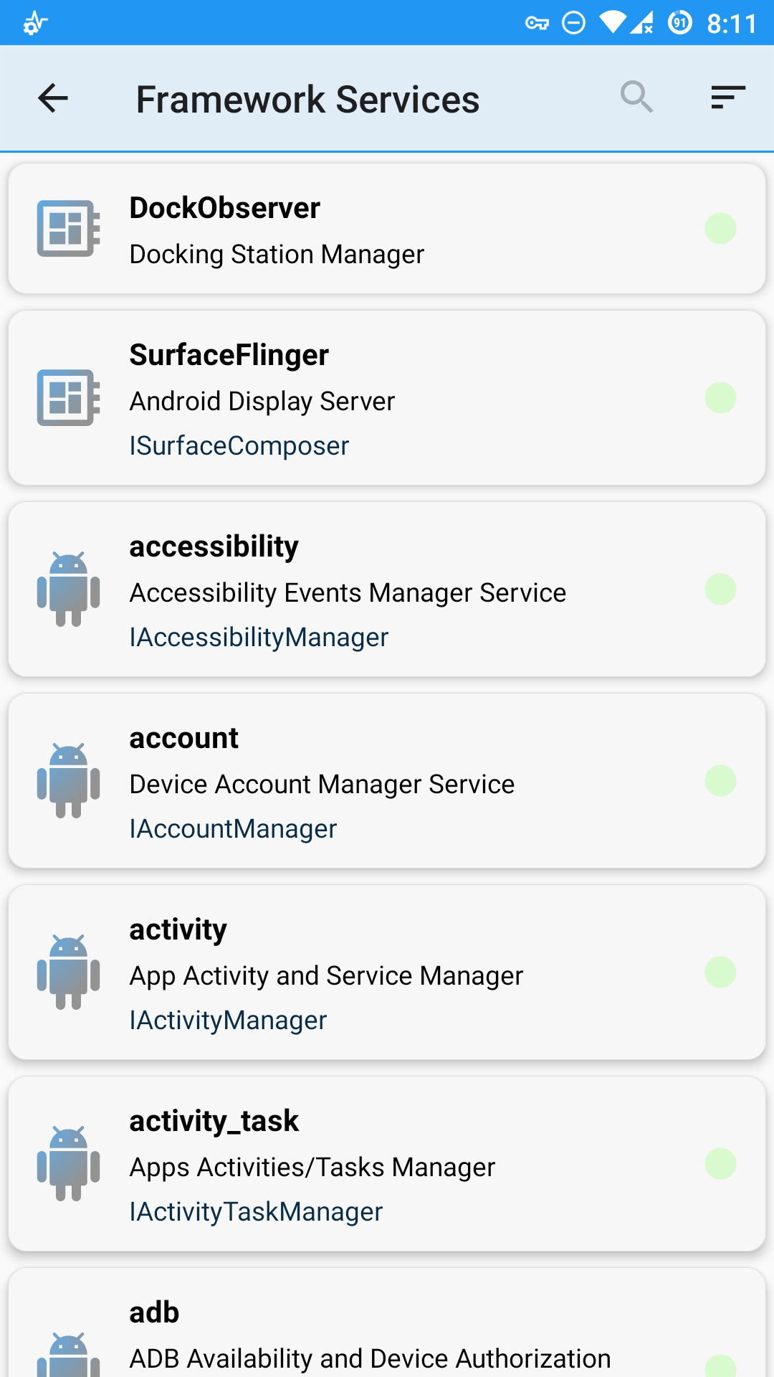Viewport: 774px width, 1377px height.
Task: Open the activity service card title
Action: (x=178, y=930)
